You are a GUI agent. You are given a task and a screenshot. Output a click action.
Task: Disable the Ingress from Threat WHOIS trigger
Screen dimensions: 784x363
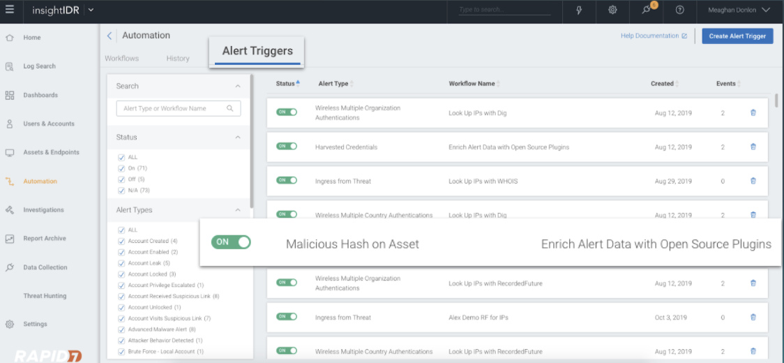286,180
